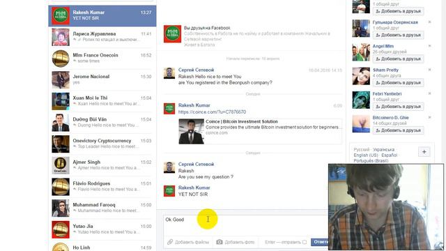Viewport: 446px width, 251px height.
Task: Open Coince Bitcoin Investment Solution title link
Action: [242, 121]
